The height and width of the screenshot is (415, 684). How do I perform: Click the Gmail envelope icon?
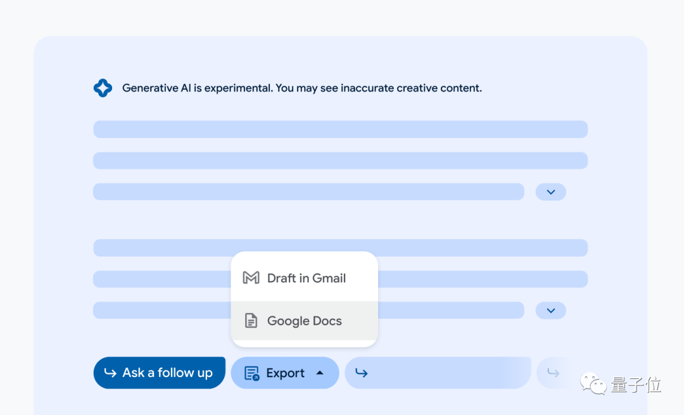coord(251,278)
